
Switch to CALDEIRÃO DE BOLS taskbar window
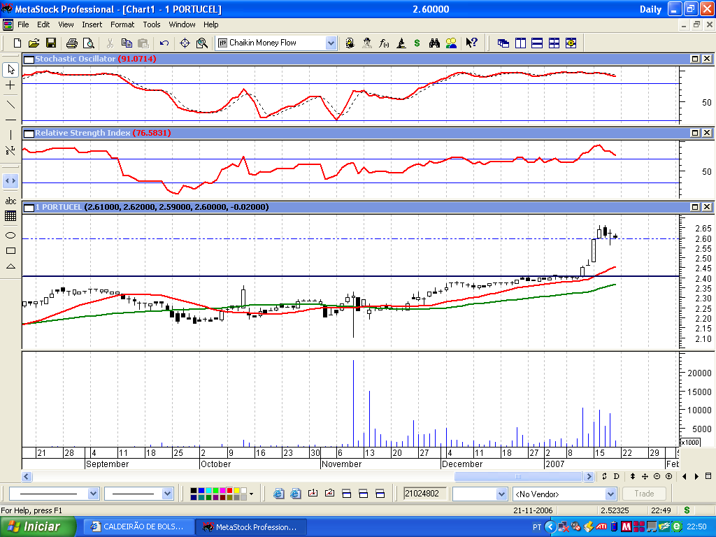[x=137, y=527]
